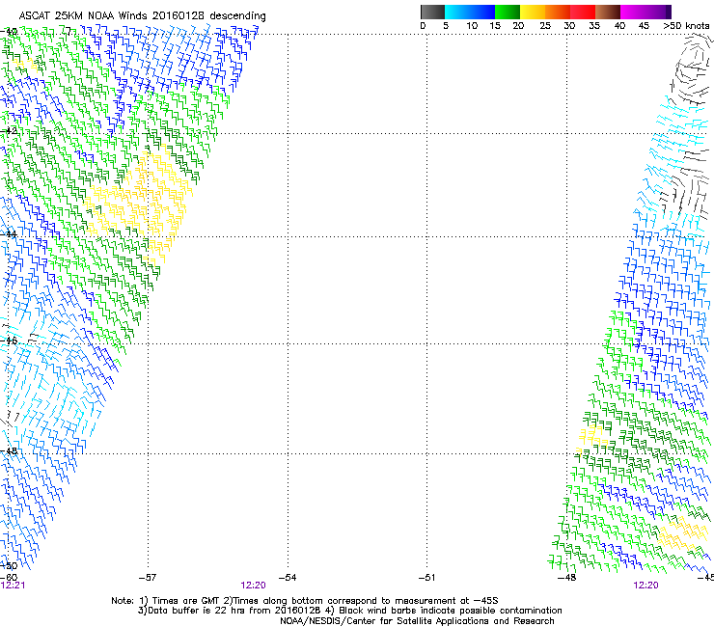Screen dimensions: 714x627
Task: Click the legend label '25'
Action: [545, 26]
